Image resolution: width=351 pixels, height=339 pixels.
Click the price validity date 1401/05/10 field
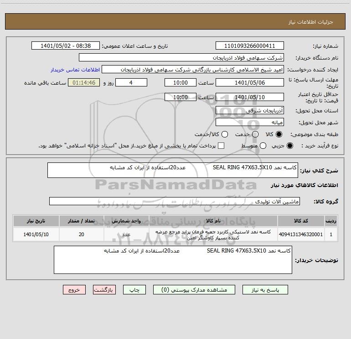tap(250, 97)
